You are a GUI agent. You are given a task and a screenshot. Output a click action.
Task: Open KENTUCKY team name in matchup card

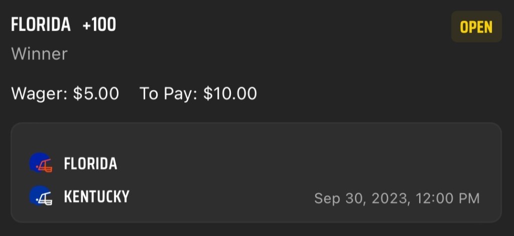pyautogui.click(x=96, y=196)
